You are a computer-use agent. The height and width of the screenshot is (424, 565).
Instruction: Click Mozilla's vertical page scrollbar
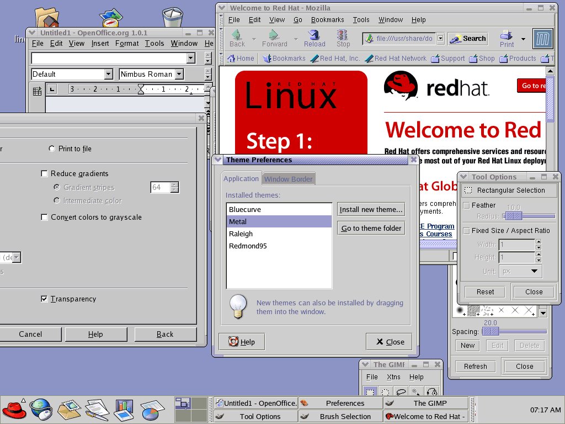(x=550, y=99)
